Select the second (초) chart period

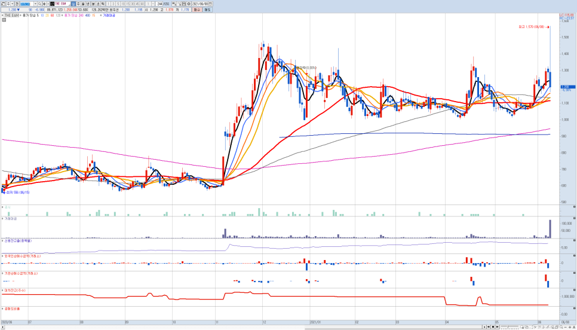98,4
